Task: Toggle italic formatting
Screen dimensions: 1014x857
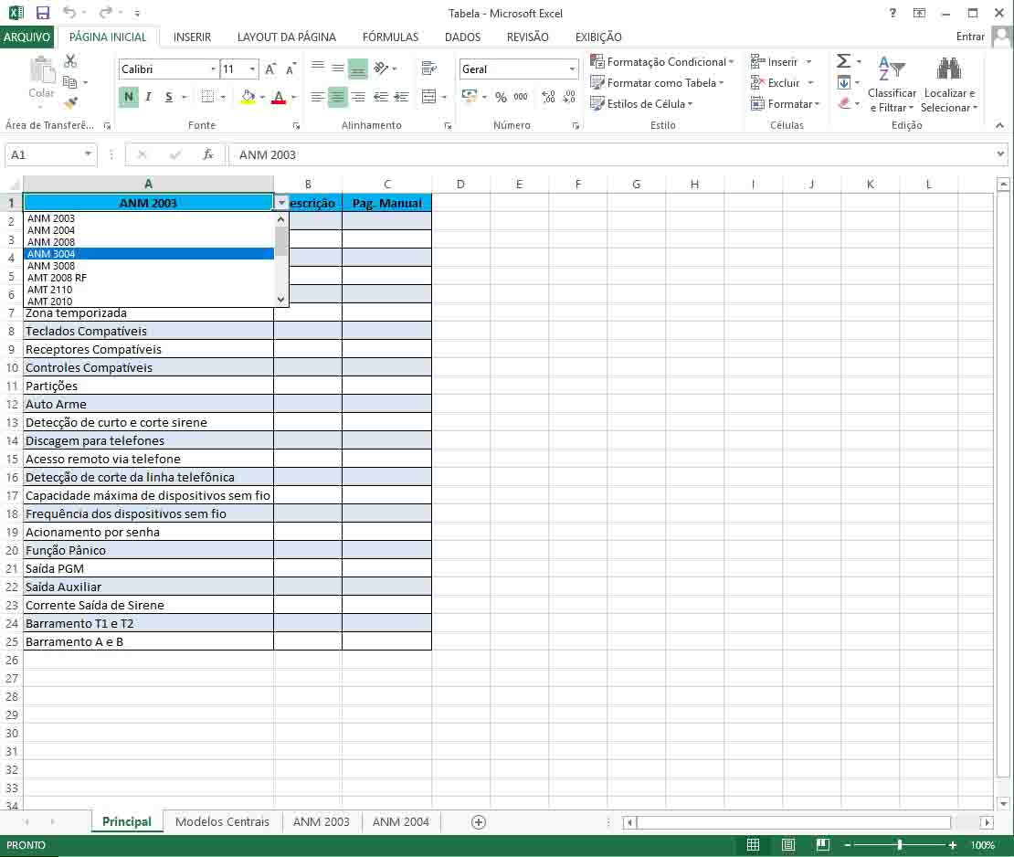Action: 149,97
